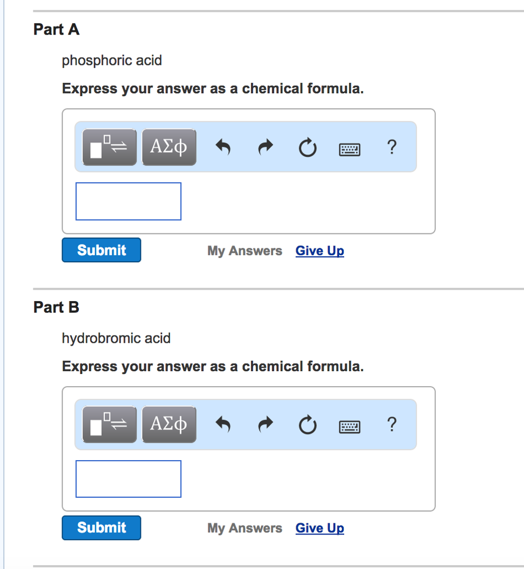Reset the Part A answer with the circular arrow
The image size is (524, 569).
(x=308, y=147)
